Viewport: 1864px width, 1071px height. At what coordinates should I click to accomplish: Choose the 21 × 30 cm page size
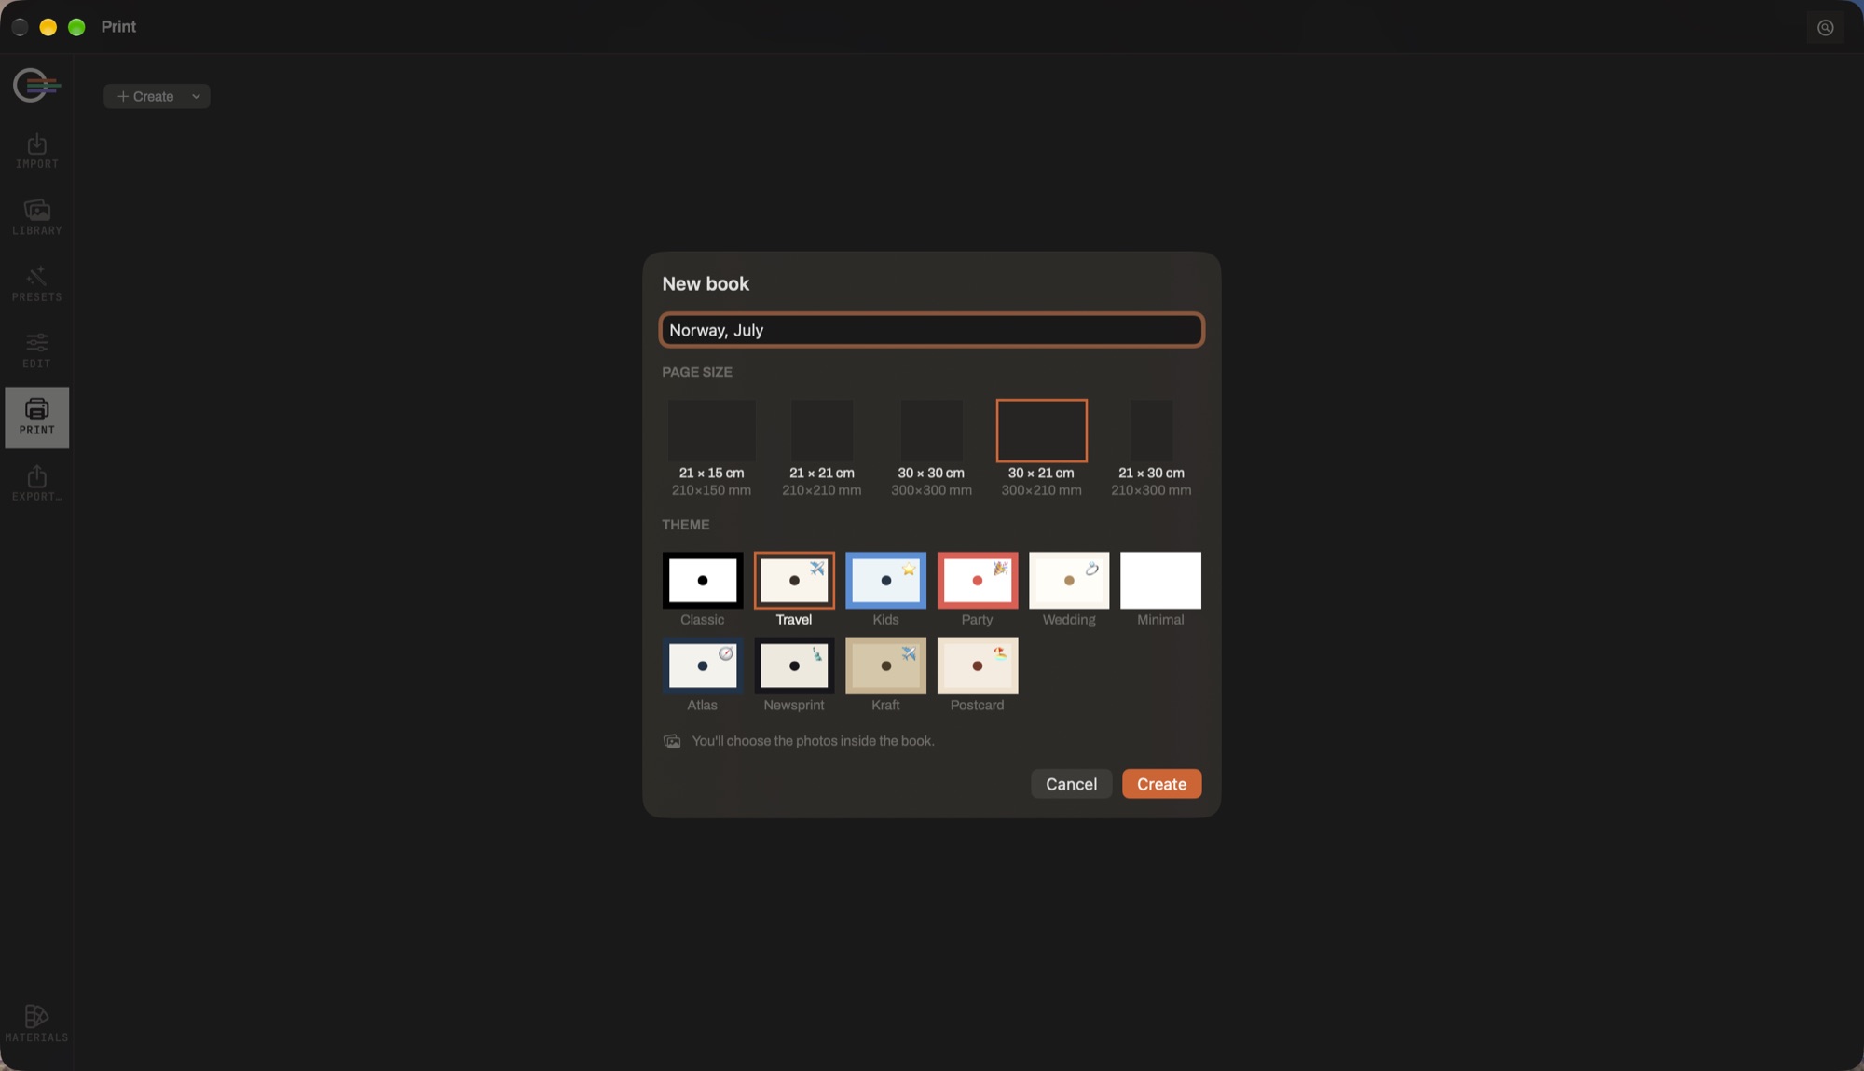click(x=1151, y=448)
